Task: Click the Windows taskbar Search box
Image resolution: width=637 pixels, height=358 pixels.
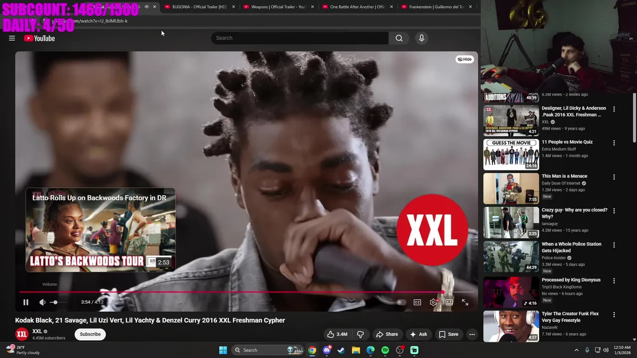Action: [268, 350]
